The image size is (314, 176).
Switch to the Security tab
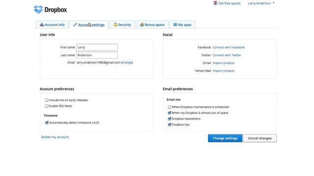[x=122, y=24]
